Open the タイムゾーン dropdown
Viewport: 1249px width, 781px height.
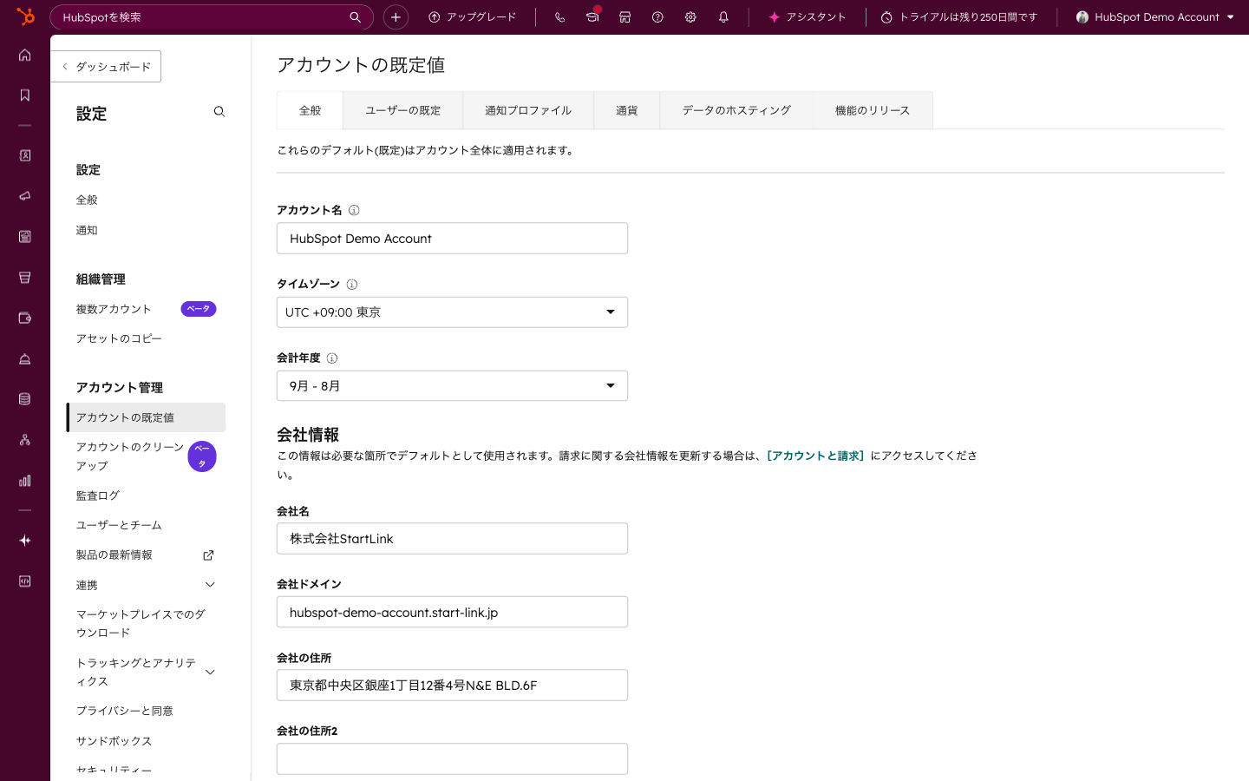451,312
